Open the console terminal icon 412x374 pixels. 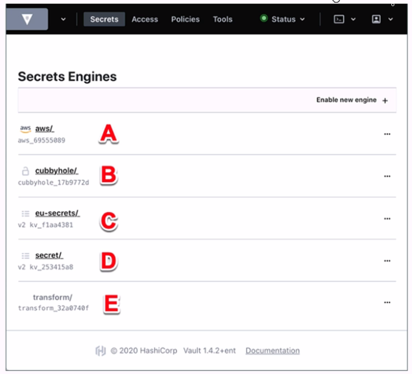tap(339, 19)
